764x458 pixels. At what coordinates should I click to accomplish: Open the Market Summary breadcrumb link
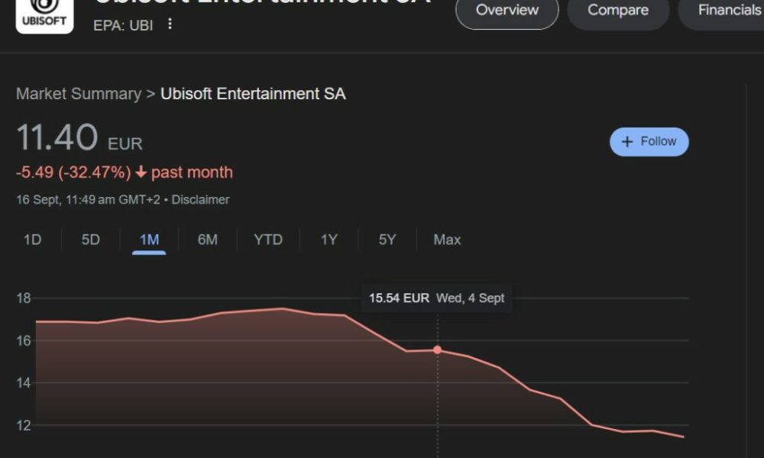tap(79, 93)
